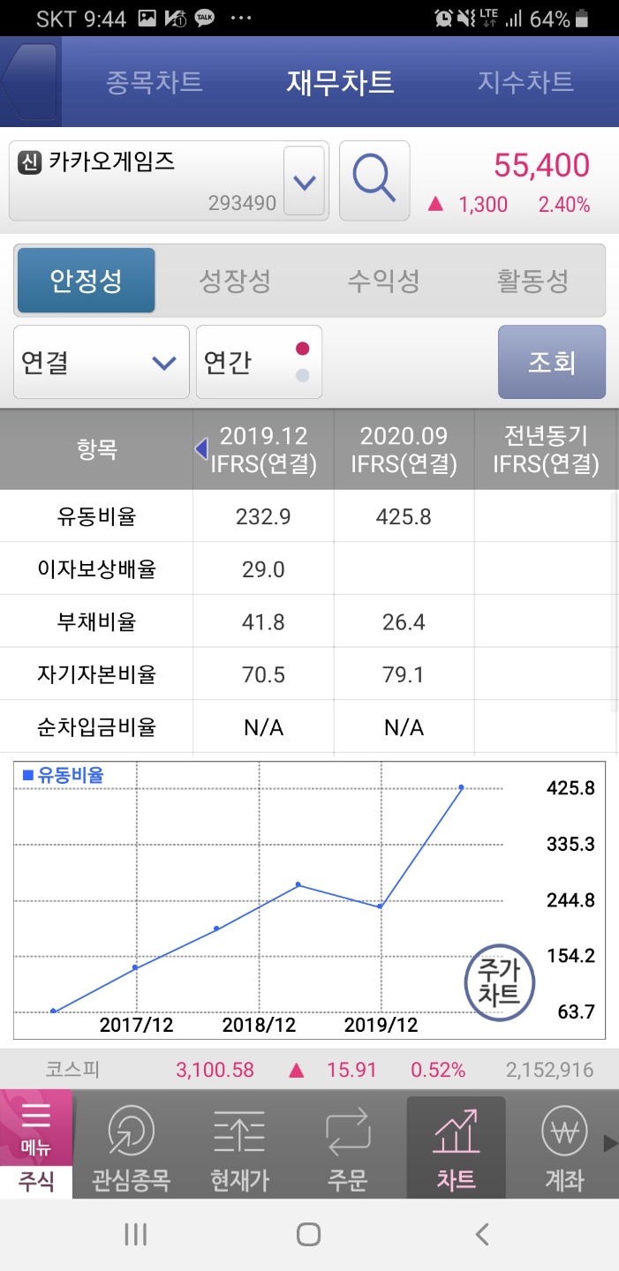Open stock selector dropdown arrow next to 카카오게임즈
619x1271 pixels.
click(304, 183)
